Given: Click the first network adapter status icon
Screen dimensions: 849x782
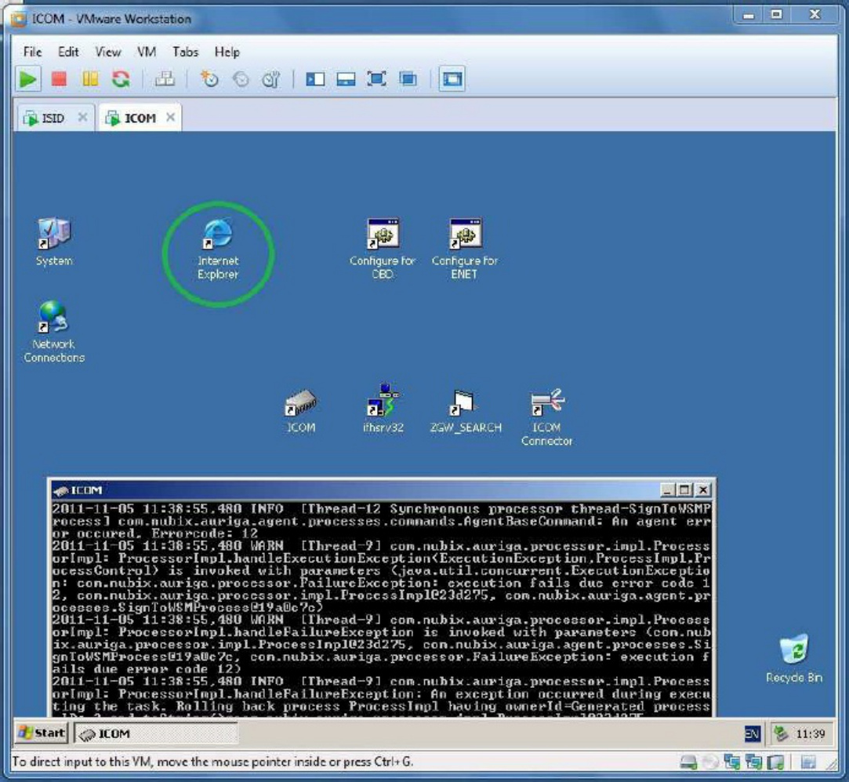Looking at the screenshot, I should (x=731, y=762).
